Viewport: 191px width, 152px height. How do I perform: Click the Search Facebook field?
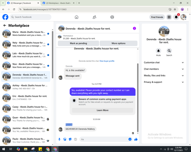31,17
